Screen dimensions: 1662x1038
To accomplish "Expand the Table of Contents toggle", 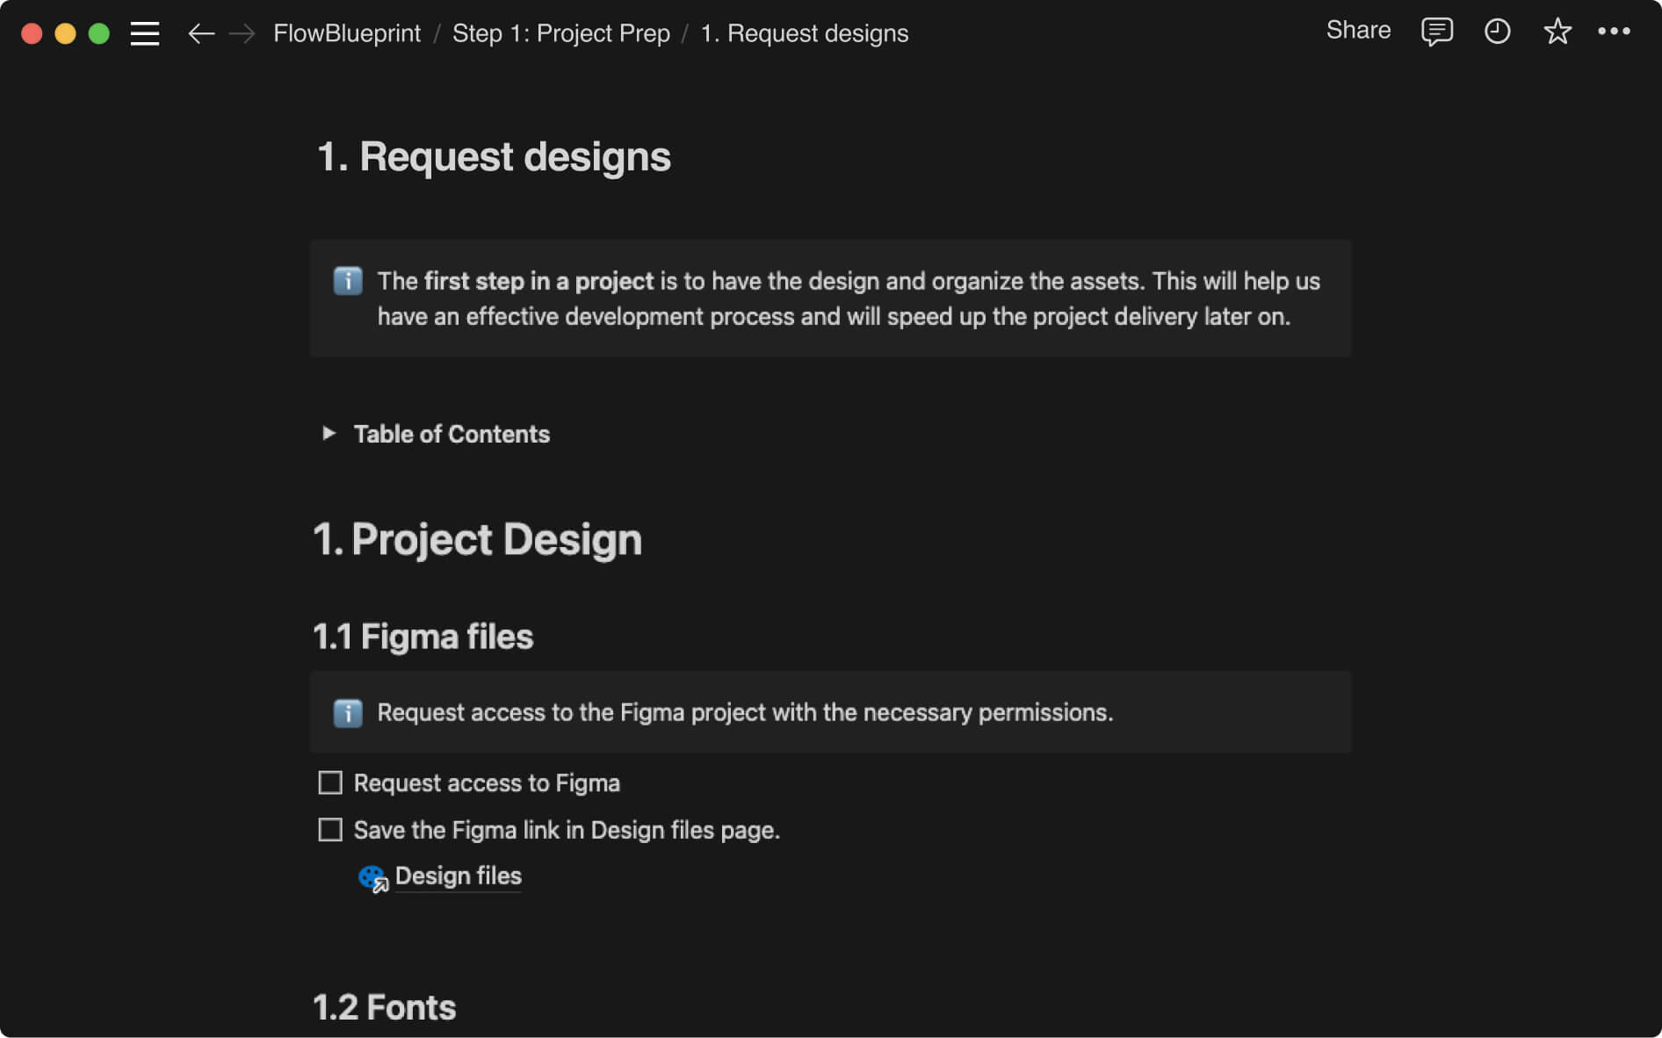I will [x=329, y=433].
